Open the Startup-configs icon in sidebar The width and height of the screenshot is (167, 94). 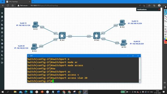(2, 25)
